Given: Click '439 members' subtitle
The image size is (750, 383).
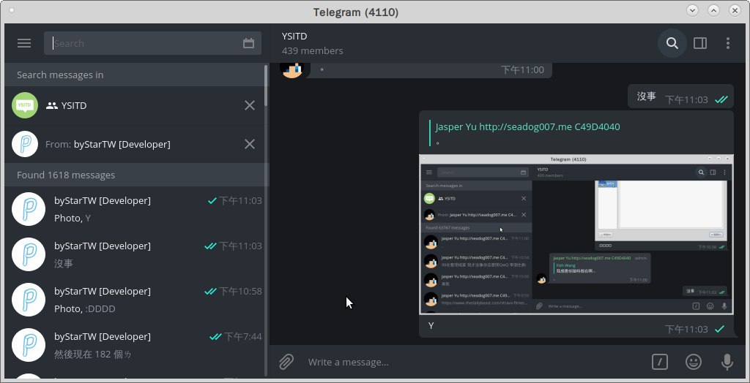Looking at the screenshot, I should tap(312, 50).
